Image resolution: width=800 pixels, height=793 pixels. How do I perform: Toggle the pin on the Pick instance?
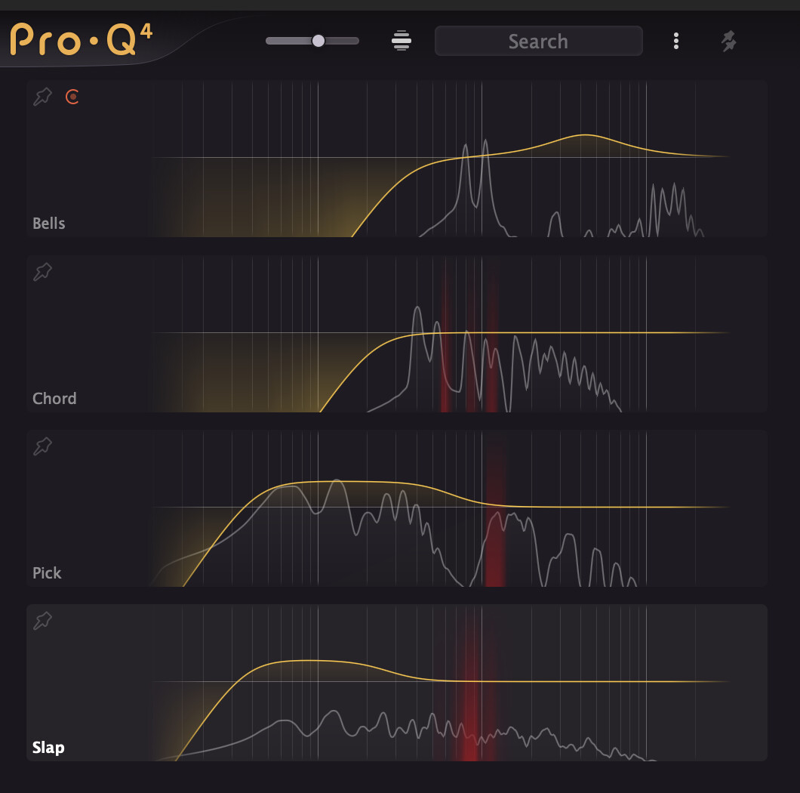tap(43, 446)
